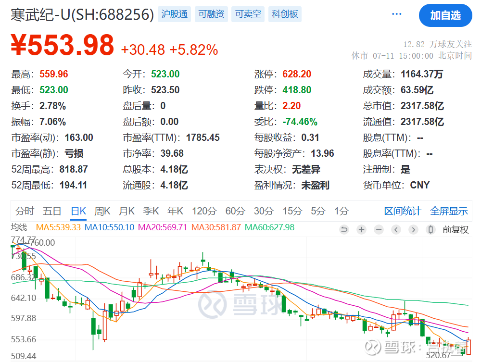The height and width of the screenshot is (362, 481).
Task: Open the three-dot more options menu
Action: click(396, 14)
